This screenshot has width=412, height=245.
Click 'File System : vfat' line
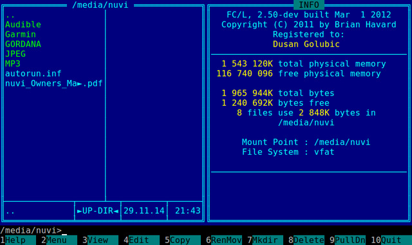tap(288, 152)
